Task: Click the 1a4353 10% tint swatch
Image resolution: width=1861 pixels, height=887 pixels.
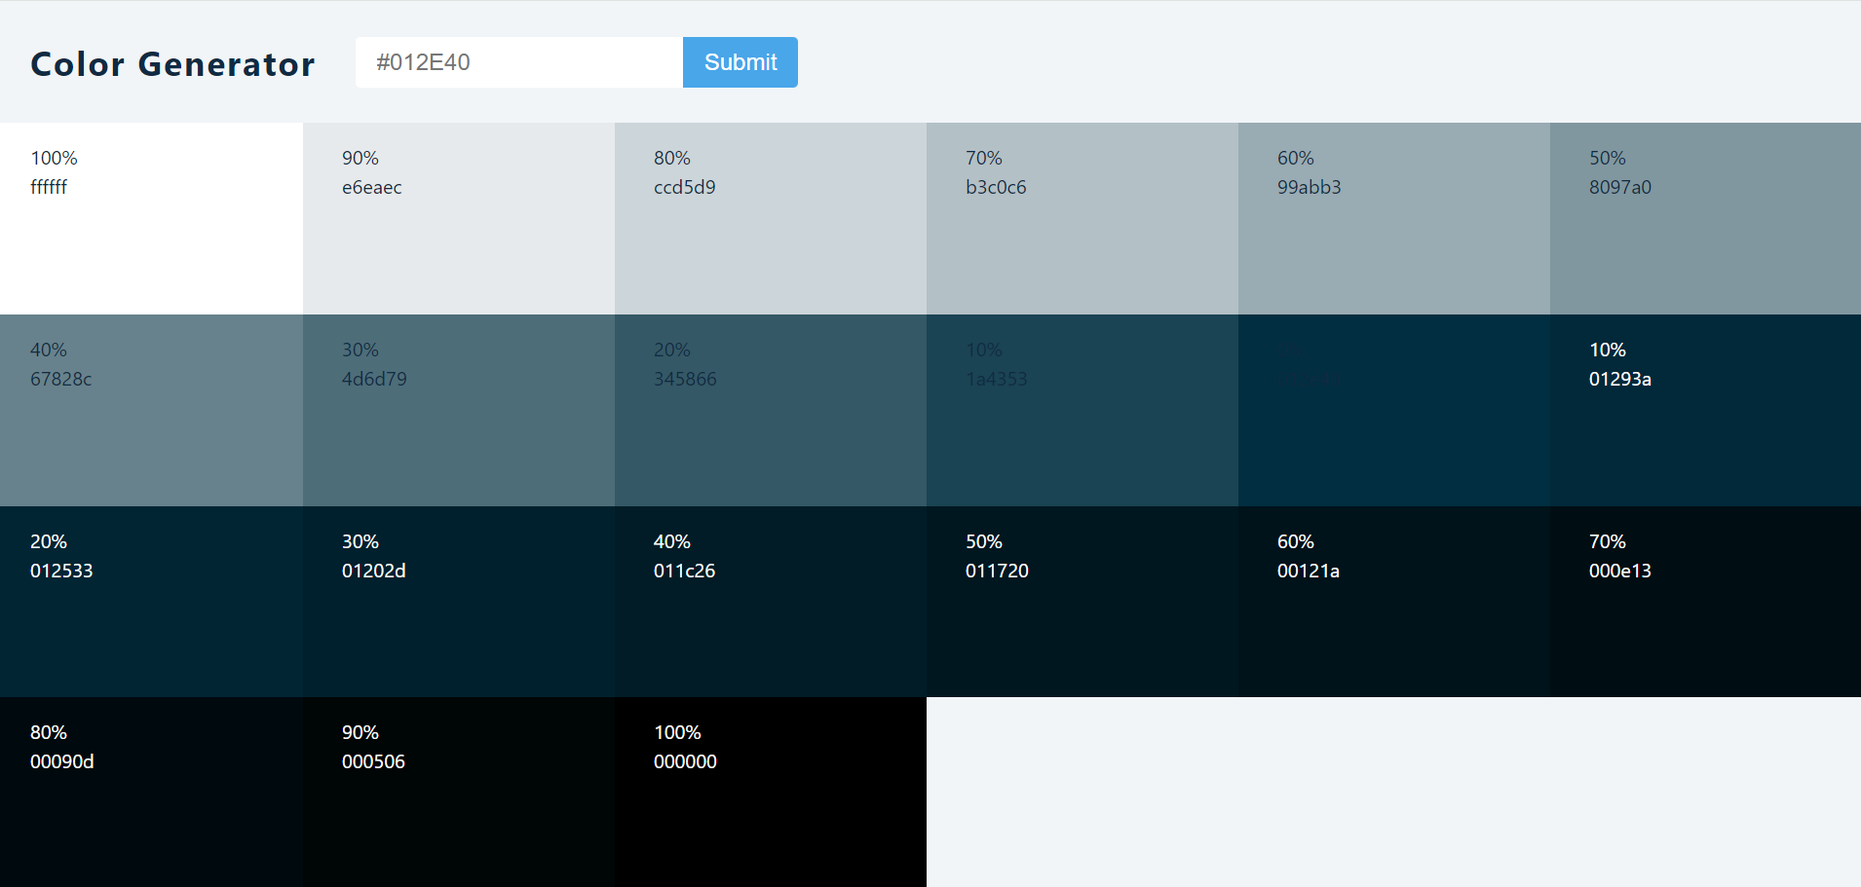Action: (x=1082, y=410)
